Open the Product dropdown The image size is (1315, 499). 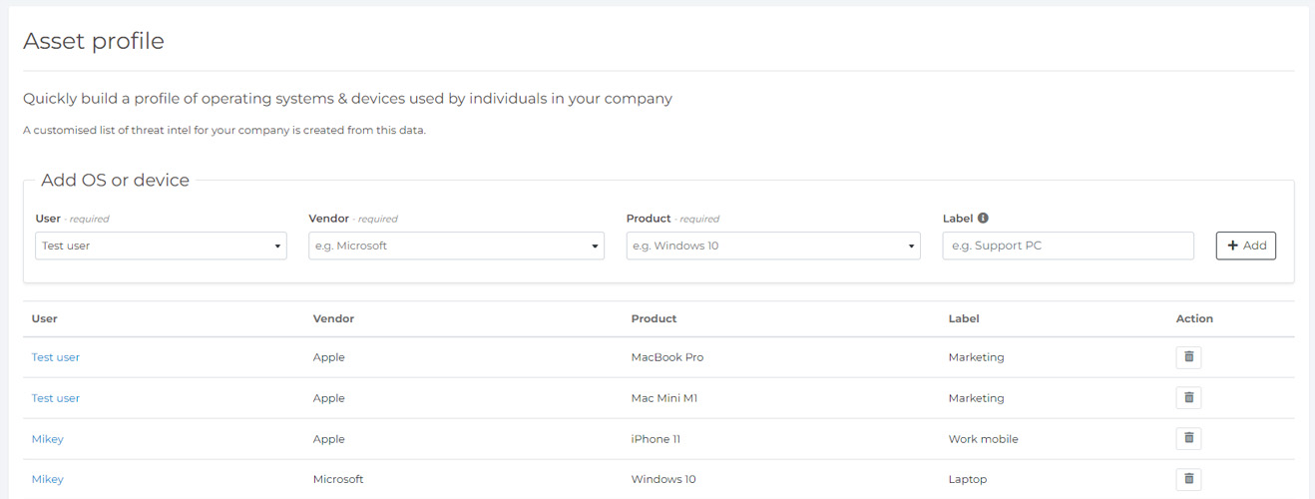pyautogui.click(x=773, y=246)
